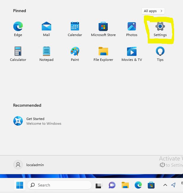Viewport: 183px width, 193px height.
Task: Open the Chat app on taskbar
Action: click(x=112, y=185)
